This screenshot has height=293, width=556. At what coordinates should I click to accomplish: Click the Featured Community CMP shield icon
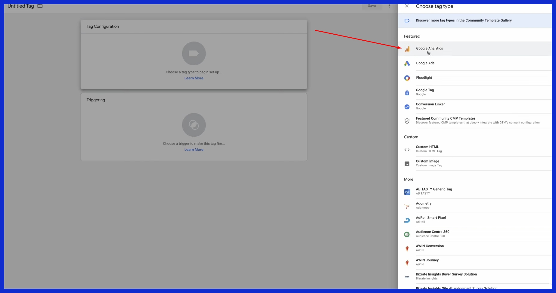click(x=407, y=121)
